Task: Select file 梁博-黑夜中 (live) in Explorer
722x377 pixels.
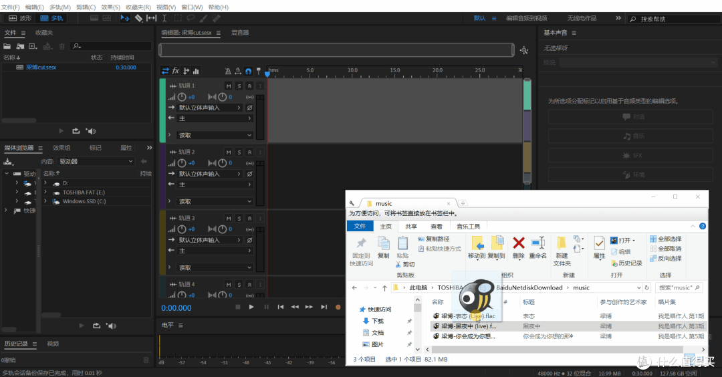Action: (568, 326)
